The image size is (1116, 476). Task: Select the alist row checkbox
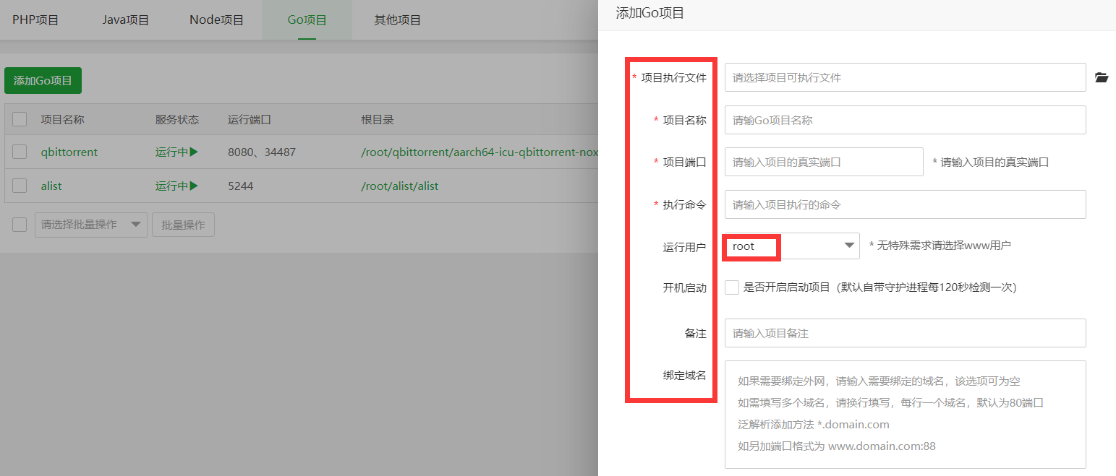(x=19, y=186)
